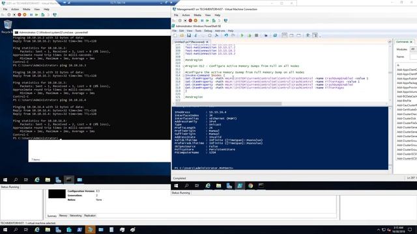Click Clear Console icon in ISE toolbar

tap(217, 35)
